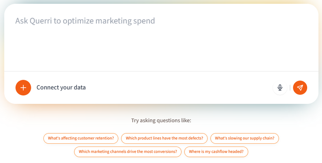Ask about supply chain slowdowns via chip

click(244, 138)
